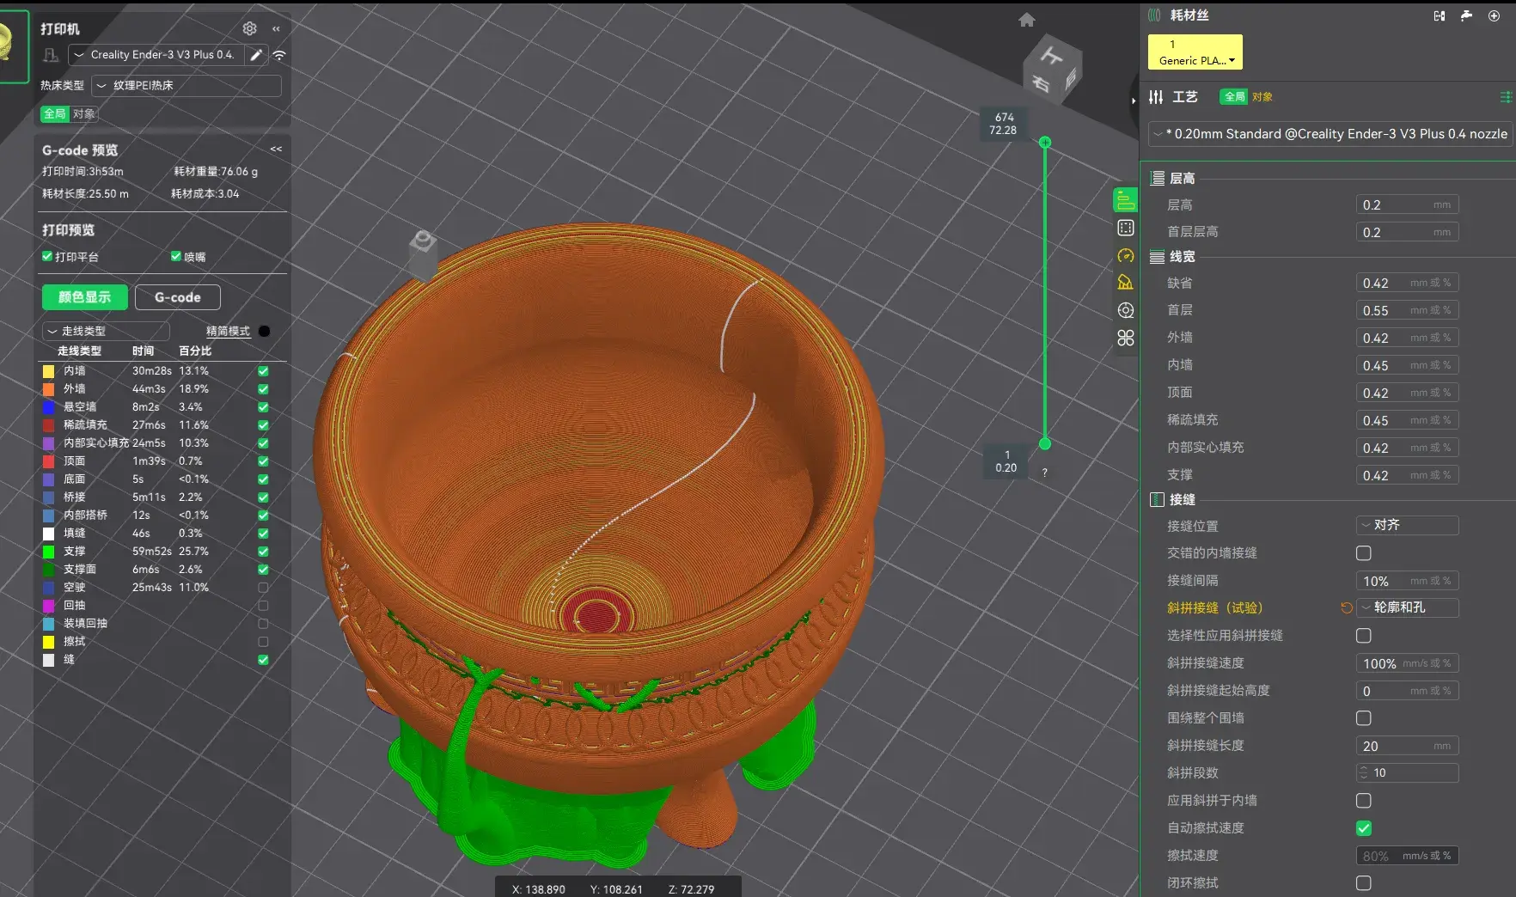The width and height of the screenshot is (1516, 897).
Task: Enable the 交错的内墙接缝 checkbox
Action: click(x=1363, y=553)
